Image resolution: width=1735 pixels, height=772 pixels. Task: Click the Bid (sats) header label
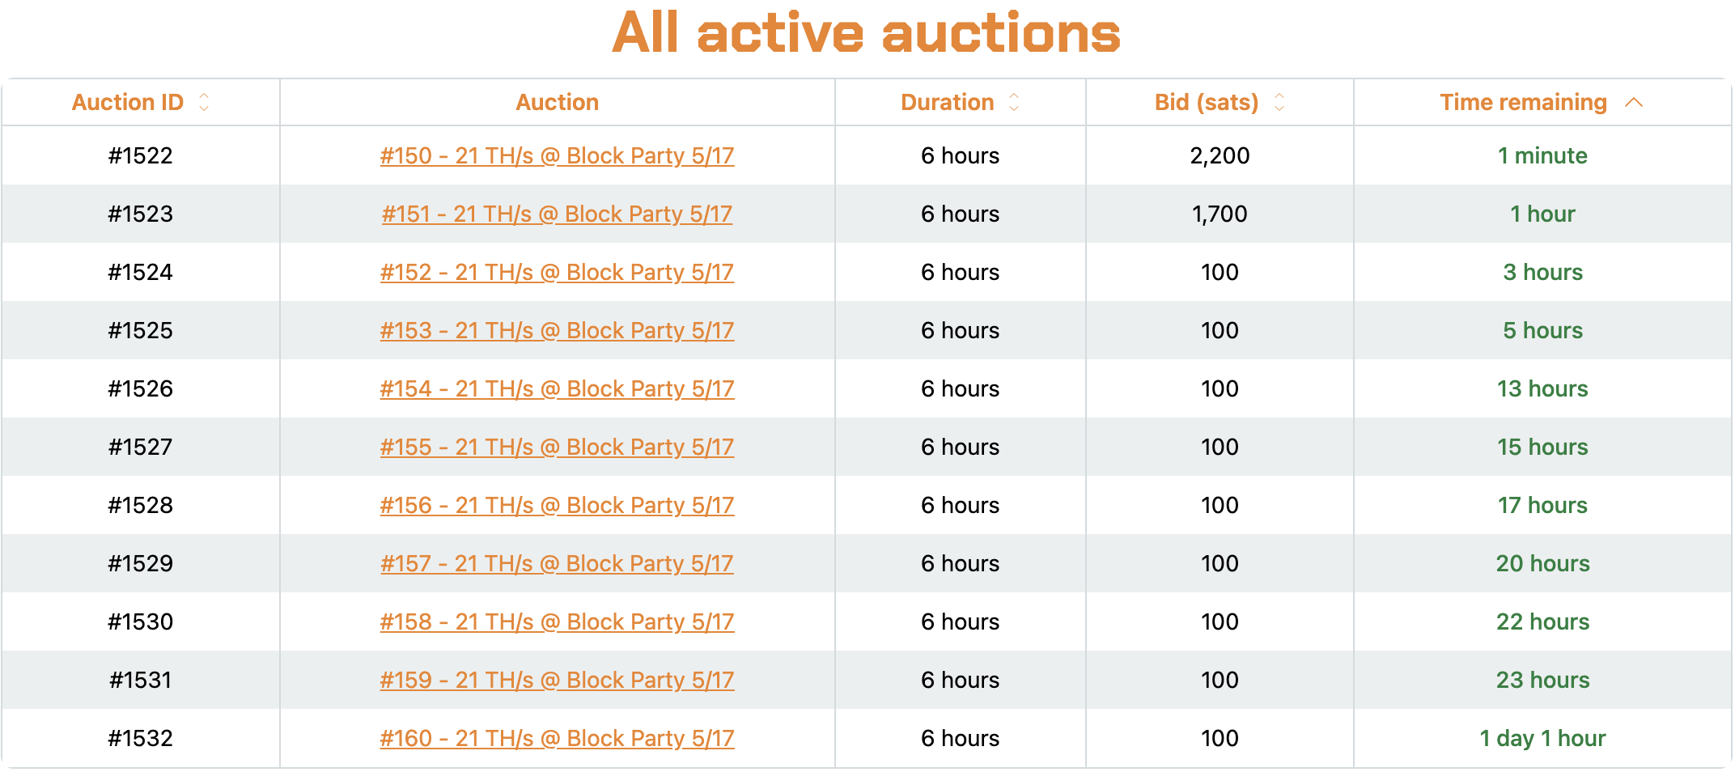click(1206, 102)
